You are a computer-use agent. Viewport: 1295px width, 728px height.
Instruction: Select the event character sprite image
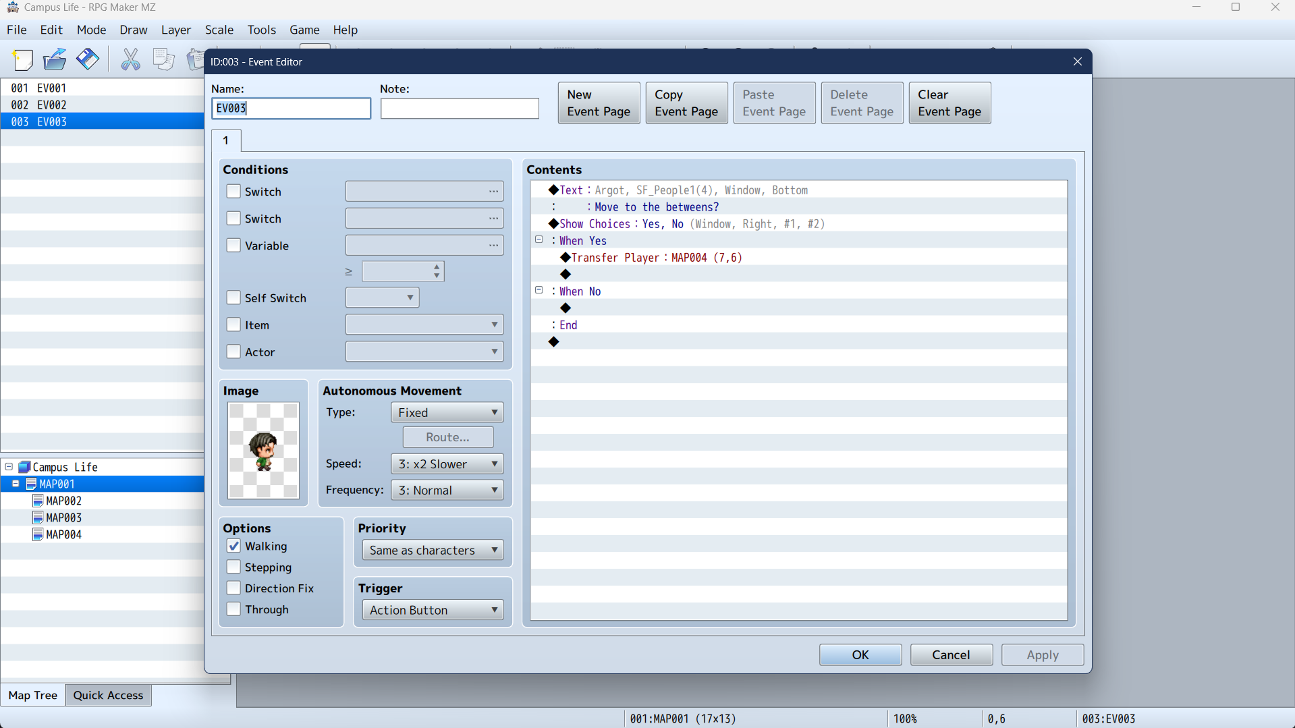click(x=263, y=450)
